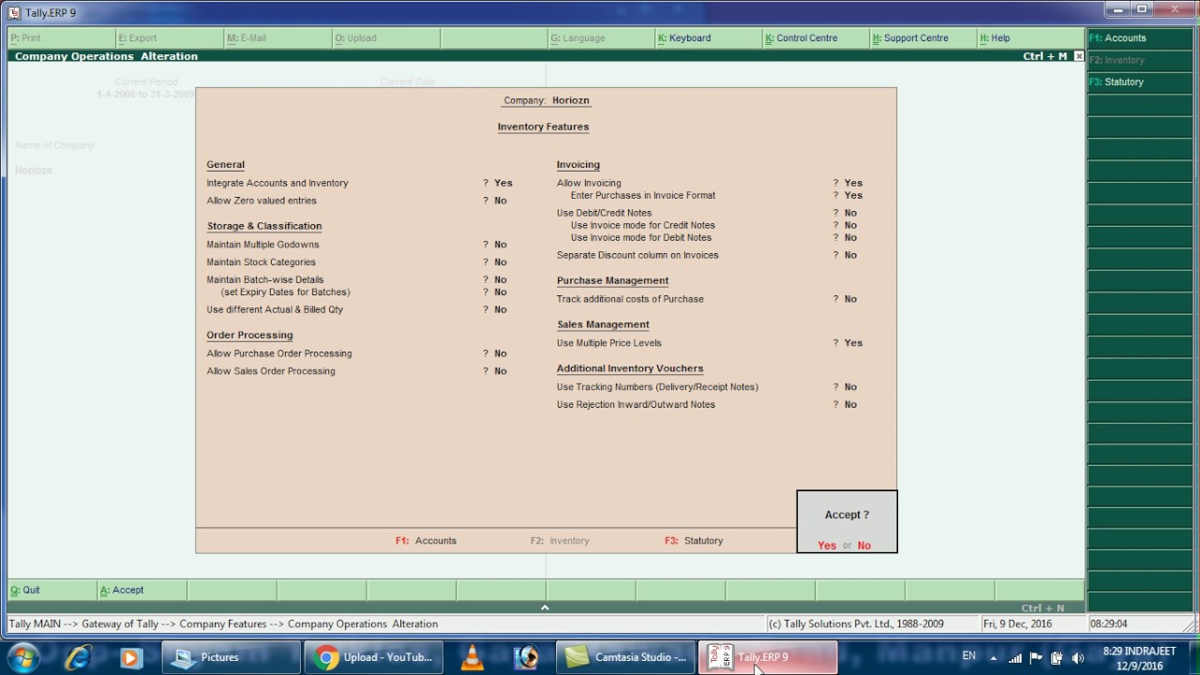
Task: Click F2: Inventory at form bottom
Action: click(x=560, y=541)
